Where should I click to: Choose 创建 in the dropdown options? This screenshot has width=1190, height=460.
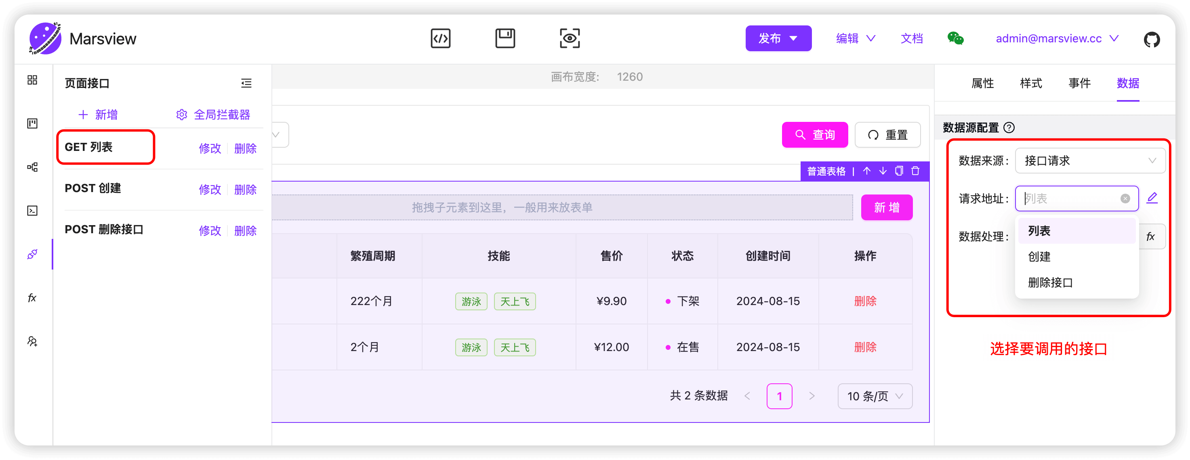pos(1077,257)
